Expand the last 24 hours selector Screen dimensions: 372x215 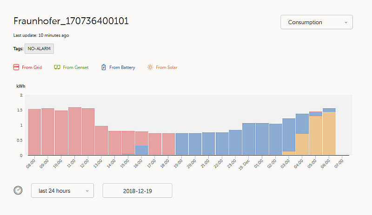62,190
